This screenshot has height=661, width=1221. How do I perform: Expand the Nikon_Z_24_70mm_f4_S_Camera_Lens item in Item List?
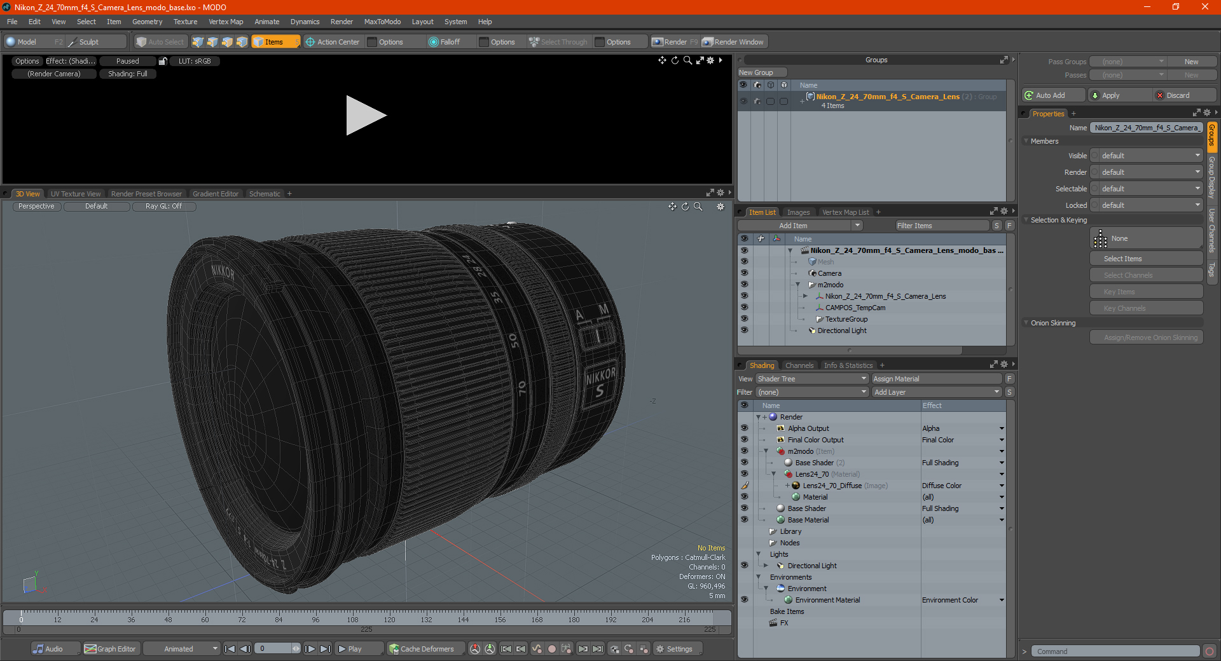(805, 296)
